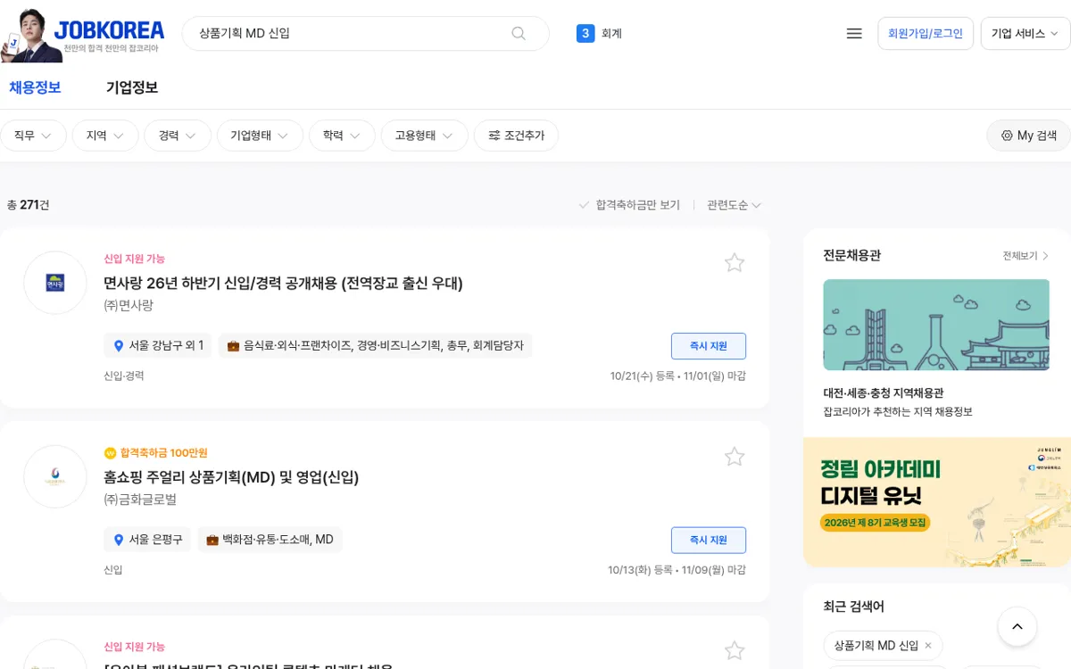
Task: Switch to the 채용정보 tab
Action: [x=35, y=87]
